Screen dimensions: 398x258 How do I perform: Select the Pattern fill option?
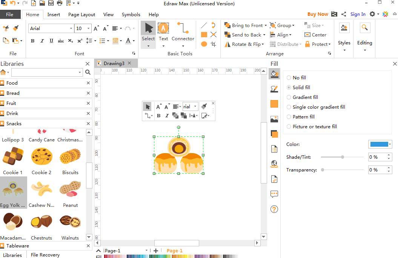point(301,117)
